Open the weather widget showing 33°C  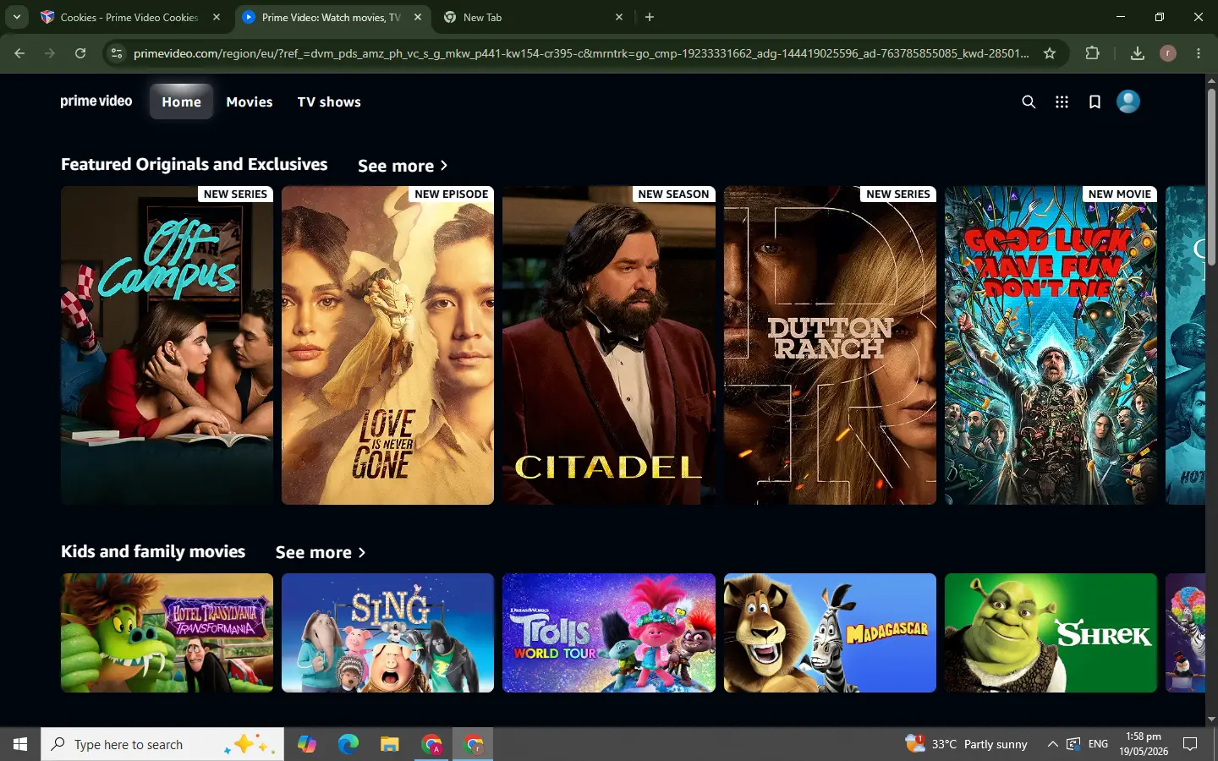(966, 744)
